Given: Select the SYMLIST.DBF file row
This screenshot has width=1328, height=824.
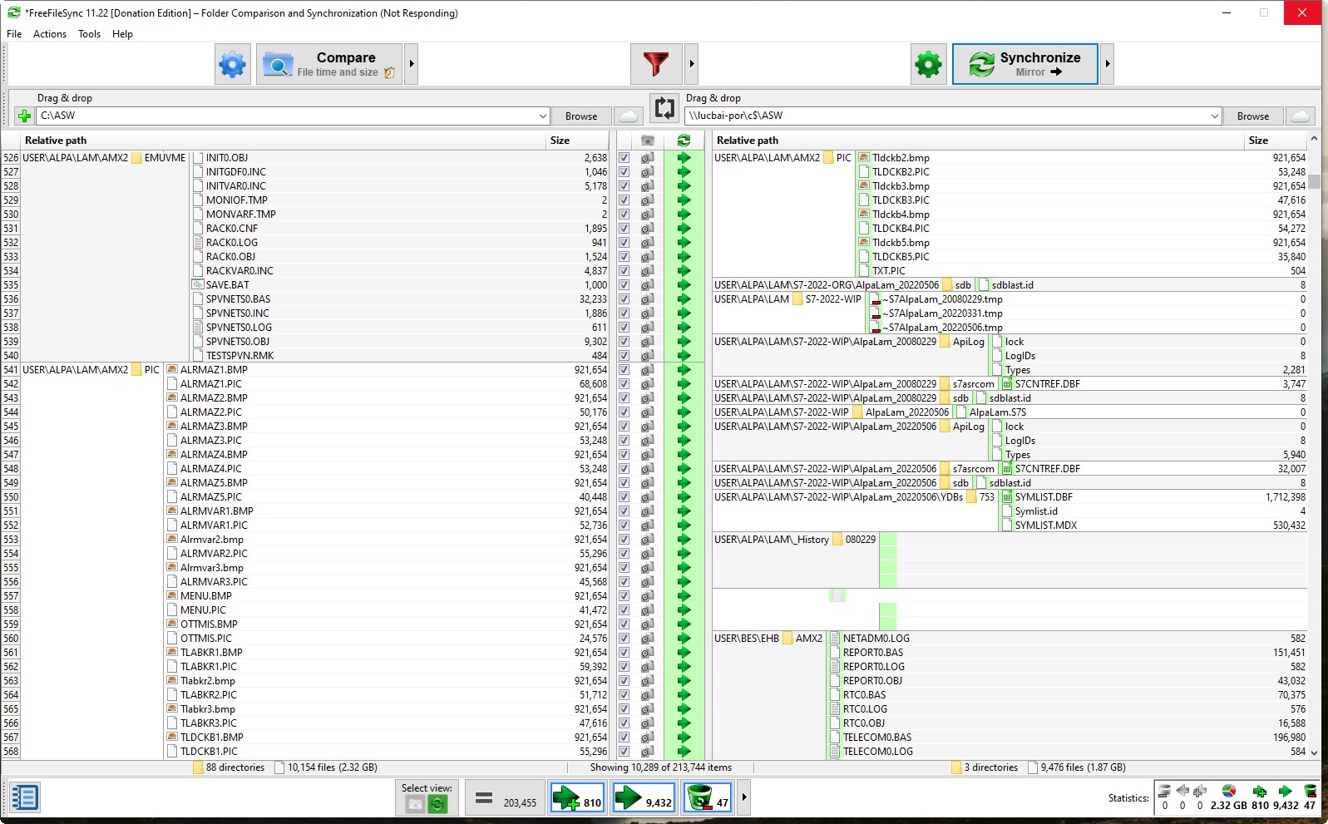Looking at the screenshot, I should pos(1154,497).
